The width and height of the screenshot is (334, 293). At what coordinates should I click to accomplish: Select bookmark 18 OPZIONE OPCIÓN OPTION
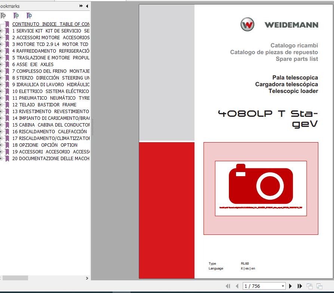tap(45, 145)
